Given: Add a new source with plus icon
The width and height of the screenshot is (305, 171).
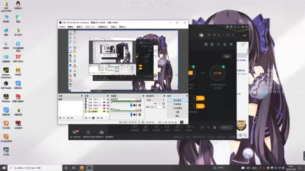Looking at the screenshot, I should pos(86,118).
